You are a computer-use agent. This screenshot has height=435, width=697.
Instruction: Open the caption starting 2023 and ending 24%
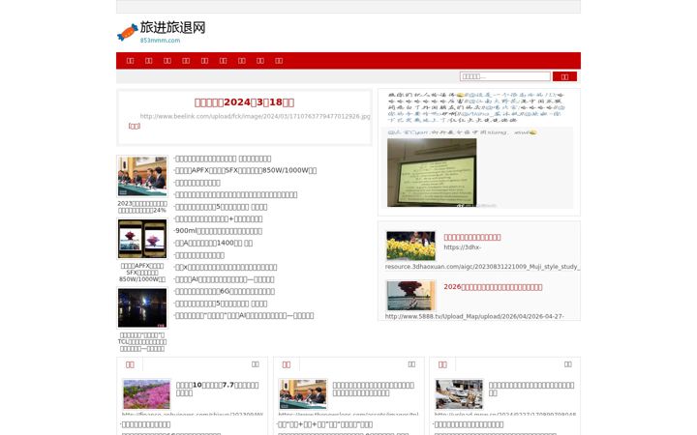click(x=142, y=207)
